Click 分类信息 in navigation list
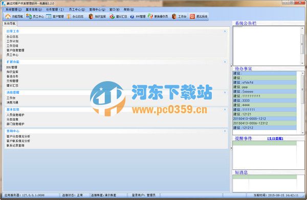The image size is (307, 200). [12, 119]
